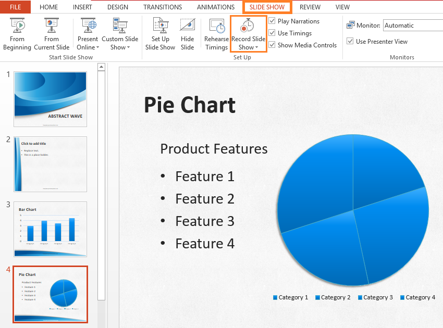Switch to the ANIMATIONS tab
The image size is (443, 328).
pos(215,7)
